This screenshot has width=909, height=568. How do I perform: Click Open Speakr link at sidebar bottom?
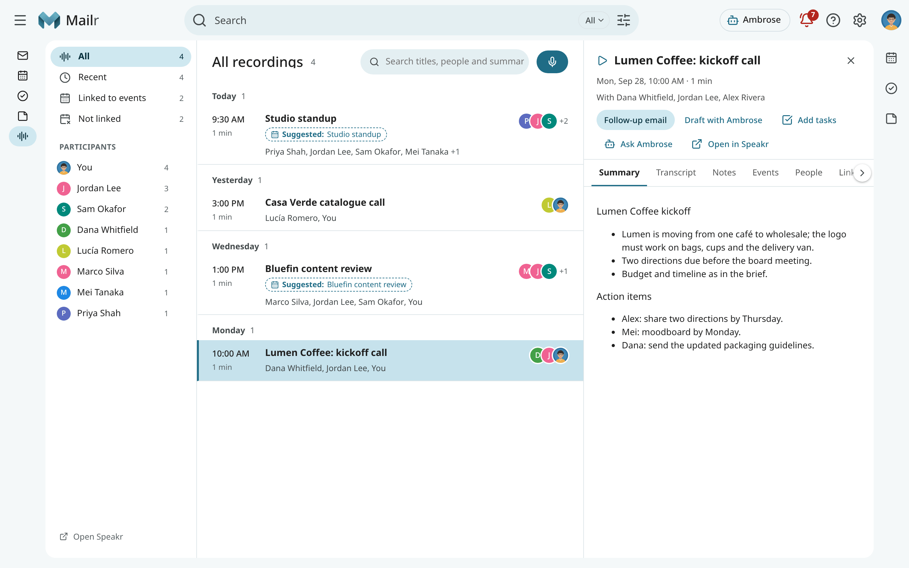click(x=91, y=536)
